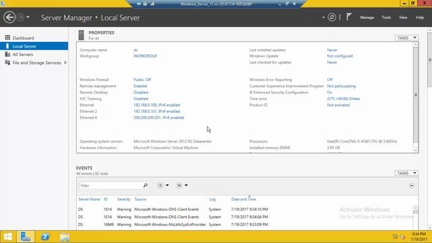Refresh Server Manager with the refresh icon
432x243 pixels.
[x=331, y=18]
